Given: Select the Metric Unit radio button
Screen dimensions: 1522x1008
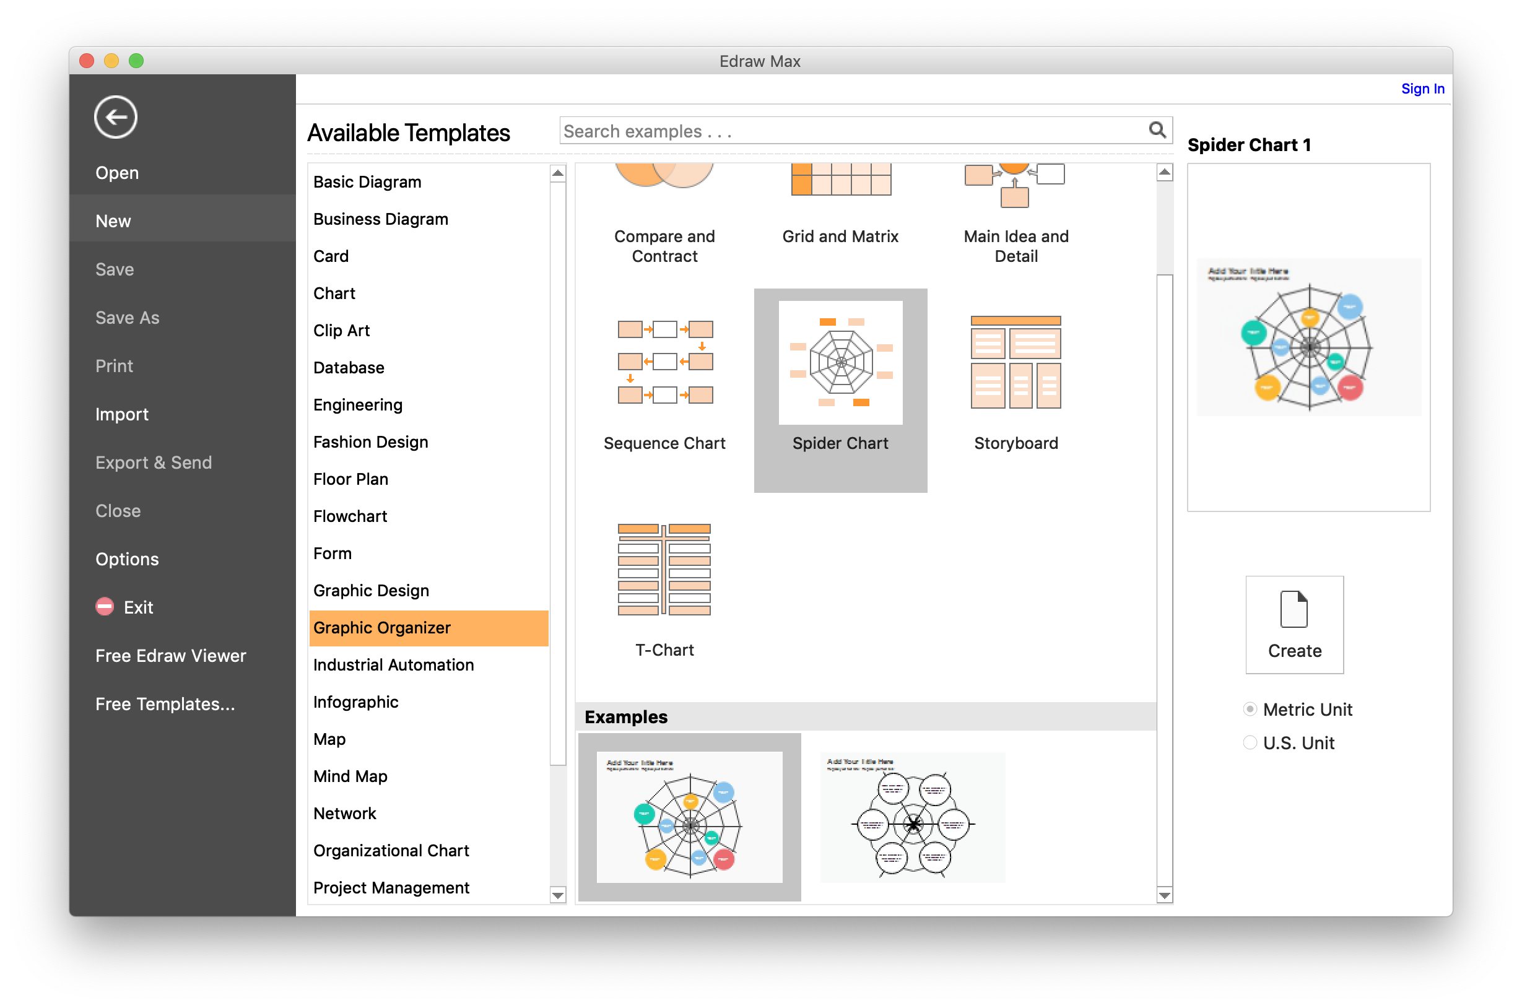Looking at the screenshot, I should tap(1251, 709).
